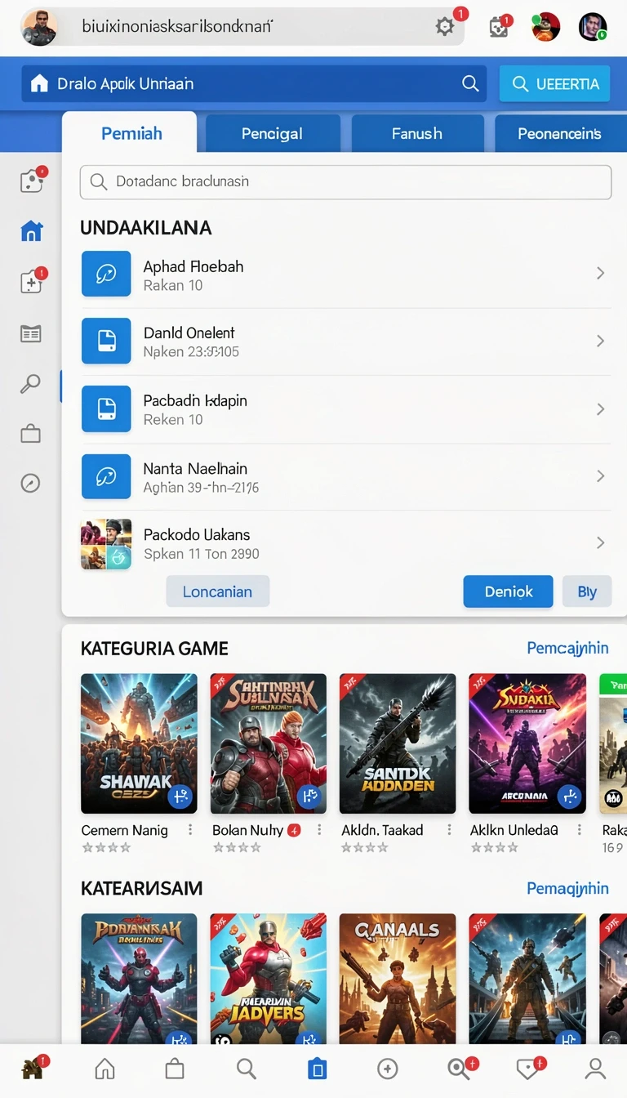Click the Dotadanc braclunasn search field
This screenshot has height=1098, width=627.
coord(345,181)
